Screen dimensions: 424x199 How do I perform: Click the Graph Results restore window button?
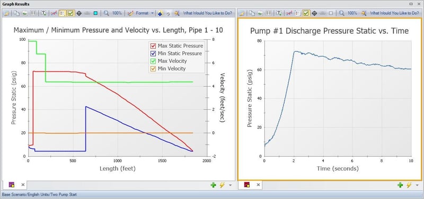click(411, 4)
